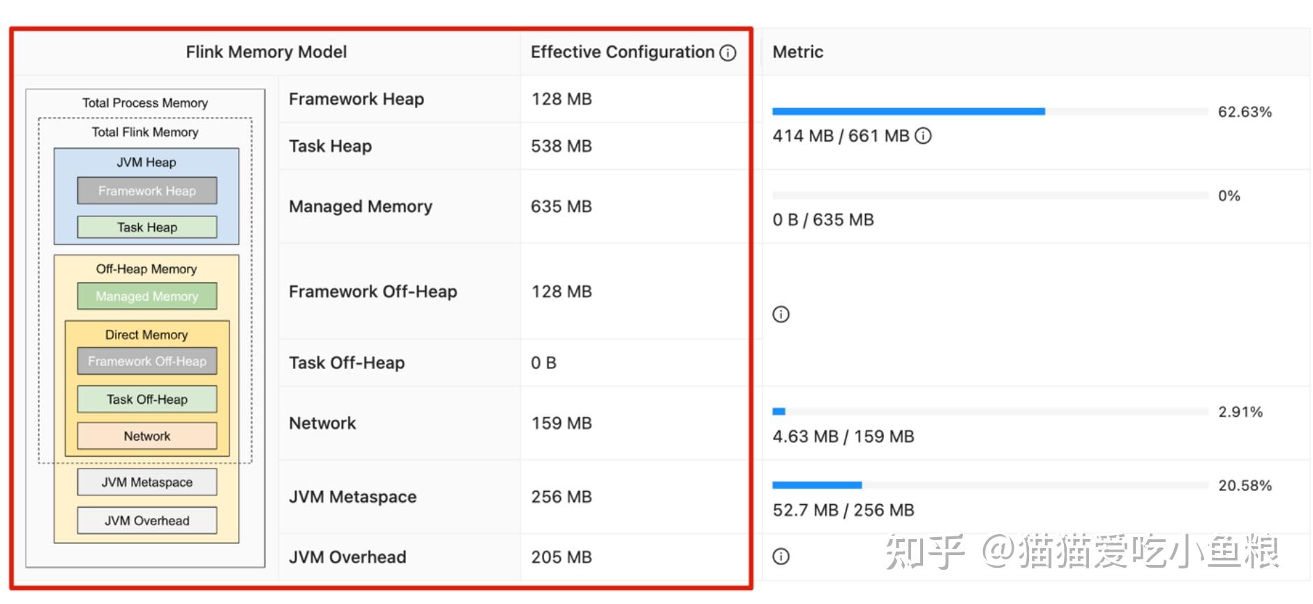Select the Task Heap box in the diagram
1313x604 pixels.
[147, 227]
